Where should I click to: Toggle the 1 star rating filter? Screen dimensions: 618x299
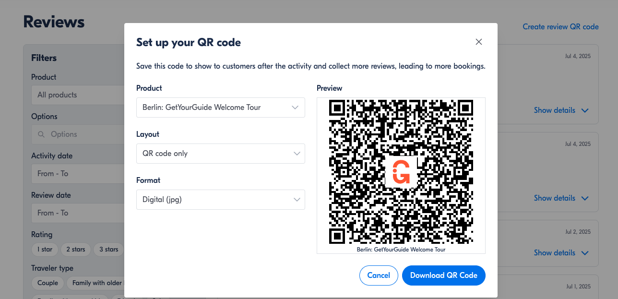click(x=45, y=250)
